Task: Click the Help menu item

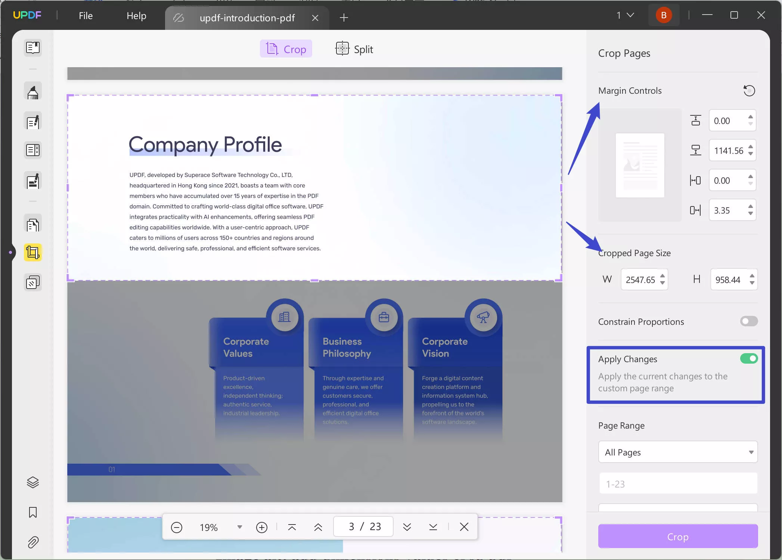Action: 136,15
